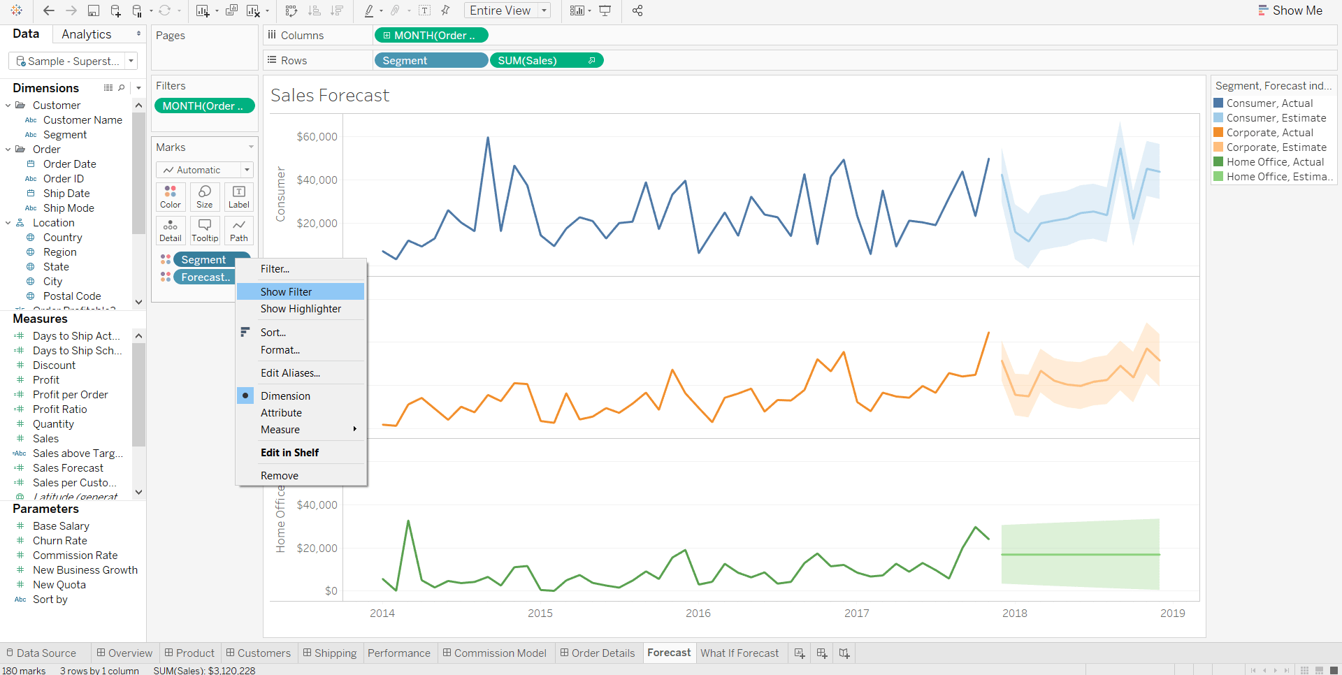
Task: Click the Share workbook icon
Action: click(637, 10)
